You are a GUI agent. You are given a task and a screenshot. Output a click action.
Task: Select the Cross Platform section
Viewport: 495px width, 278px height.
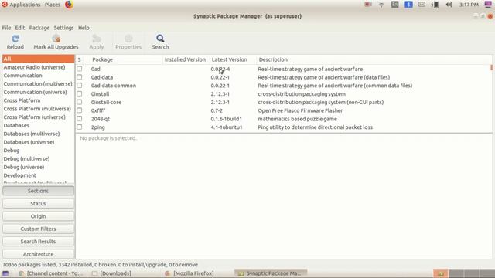click(22, 100)
